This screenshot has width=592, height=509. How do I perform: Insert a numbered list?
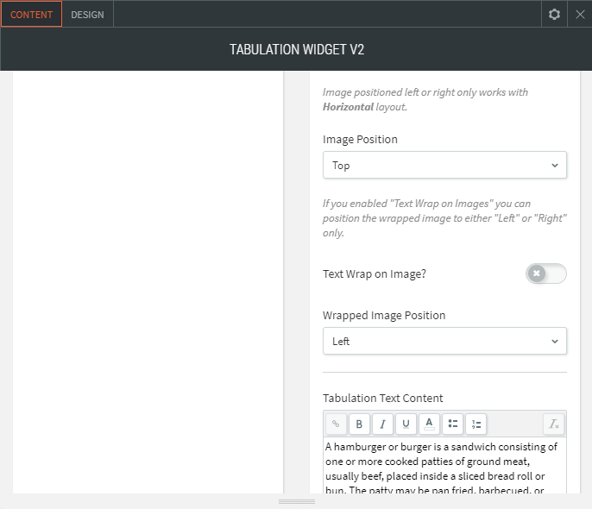pyautogui.click(x=475, y=424)
